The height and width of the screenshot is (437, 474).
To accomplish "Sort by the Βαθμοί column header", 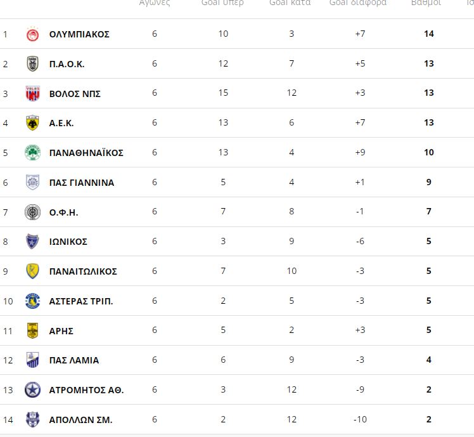I will (426, 3).
